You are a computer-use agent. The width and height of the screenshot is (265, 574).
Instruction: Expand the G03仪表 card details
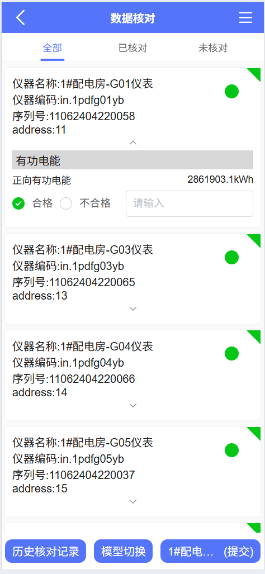(133, 309)
